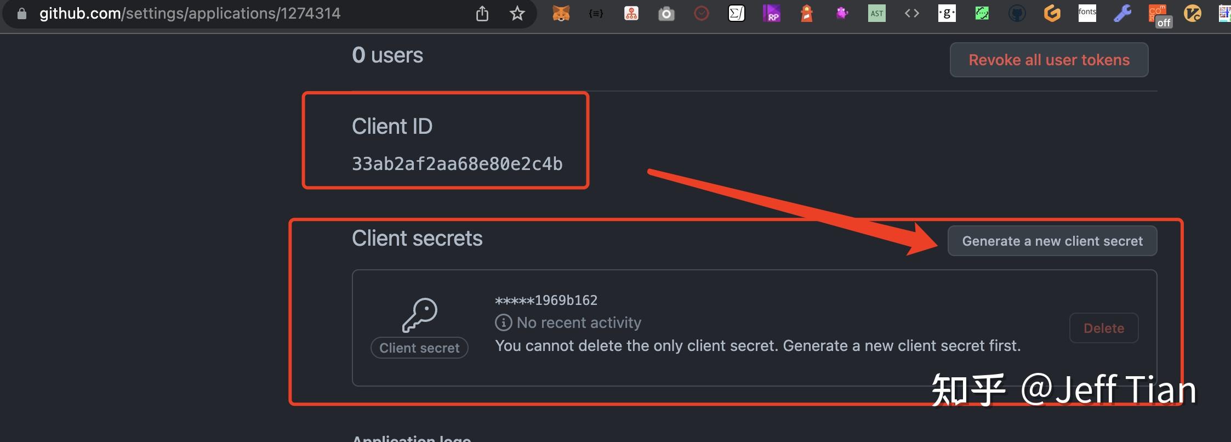Open the Lighthouse extension icon
This screenshot has height=442, width=1231.
coord(806,13)
